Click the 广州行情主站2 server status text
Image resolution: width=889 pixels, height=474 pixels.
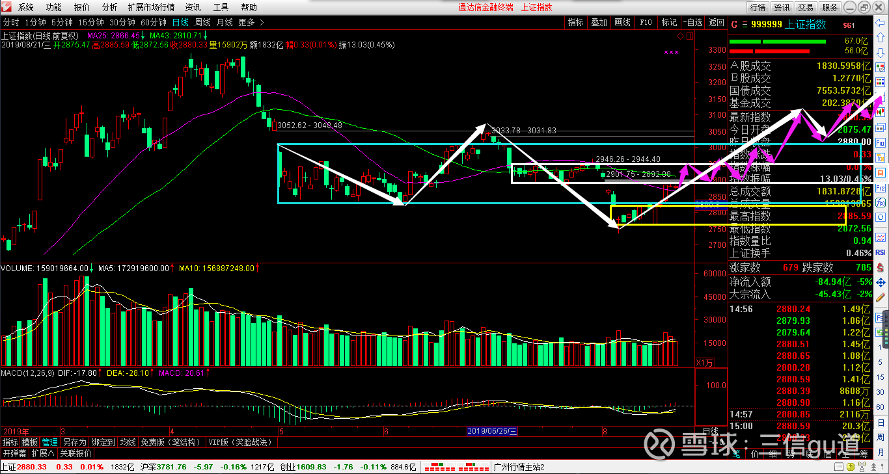(x=519, y=467)
